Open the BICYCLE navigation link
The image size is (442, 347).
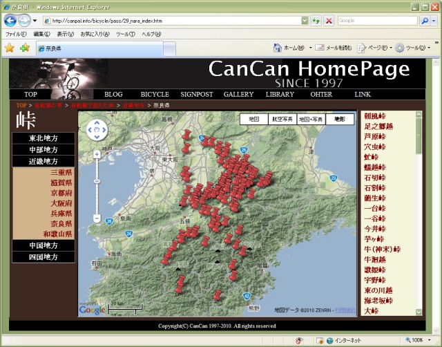coord(155,94)
